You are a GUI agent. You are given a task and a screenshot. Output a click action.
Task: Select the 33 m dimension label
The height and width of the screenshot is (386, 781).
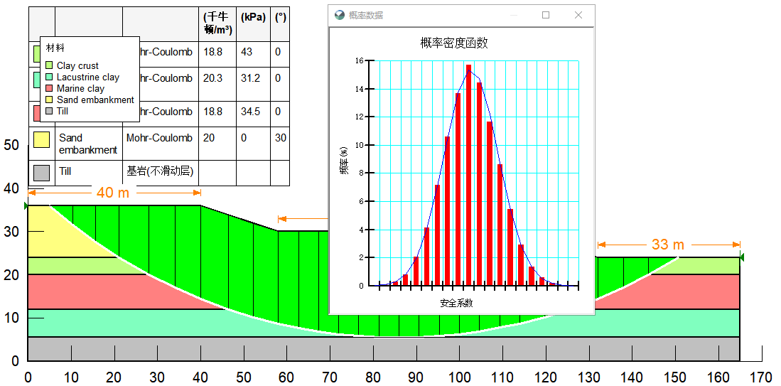click(x=667, y=245)
